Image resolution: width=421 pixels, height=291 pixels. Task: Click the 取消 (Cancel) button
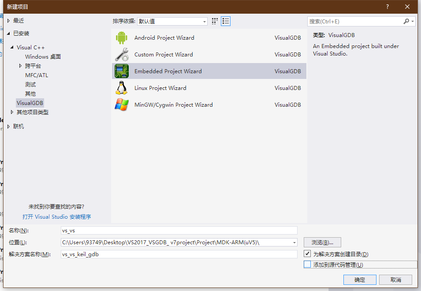[395, 280]
